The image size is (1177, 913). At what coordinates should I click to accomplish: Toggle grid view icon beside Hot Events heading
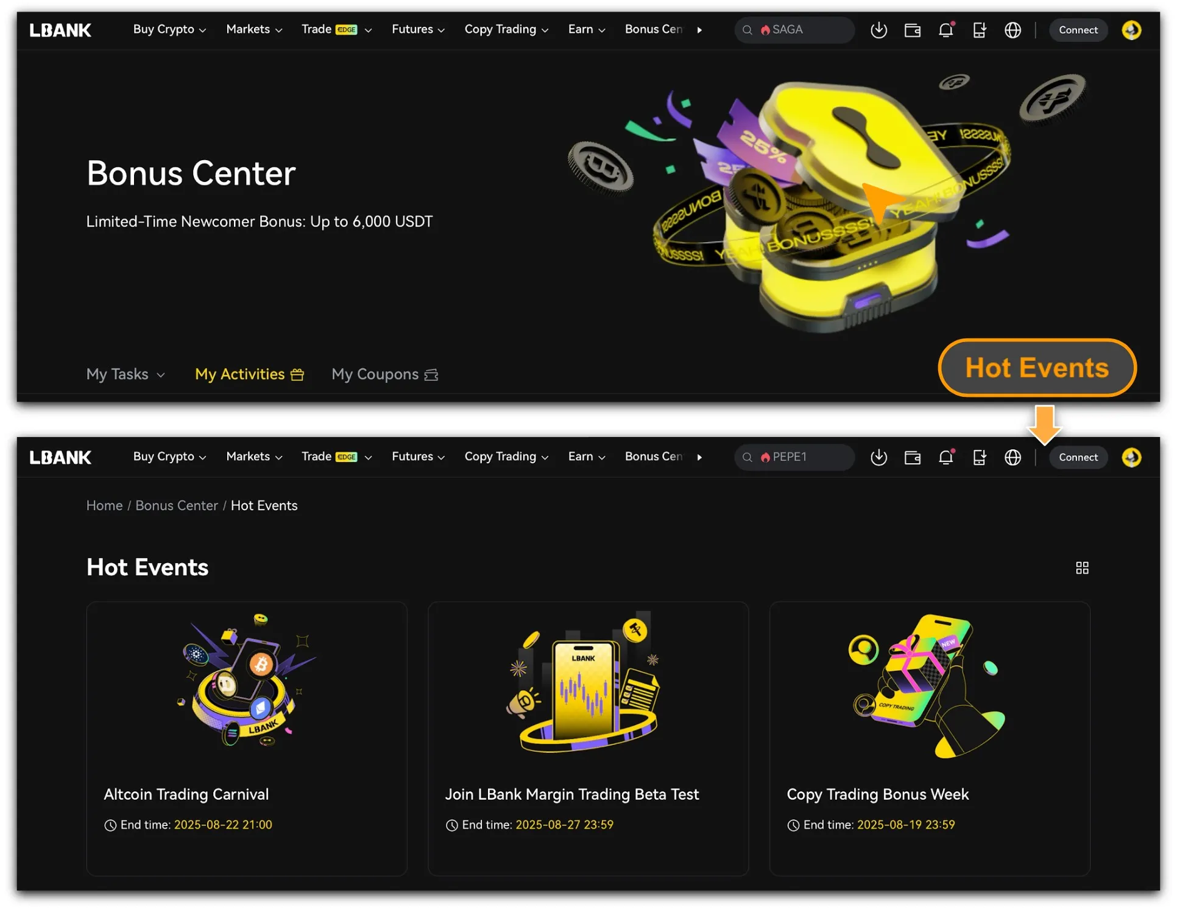tap(1082, 567)
